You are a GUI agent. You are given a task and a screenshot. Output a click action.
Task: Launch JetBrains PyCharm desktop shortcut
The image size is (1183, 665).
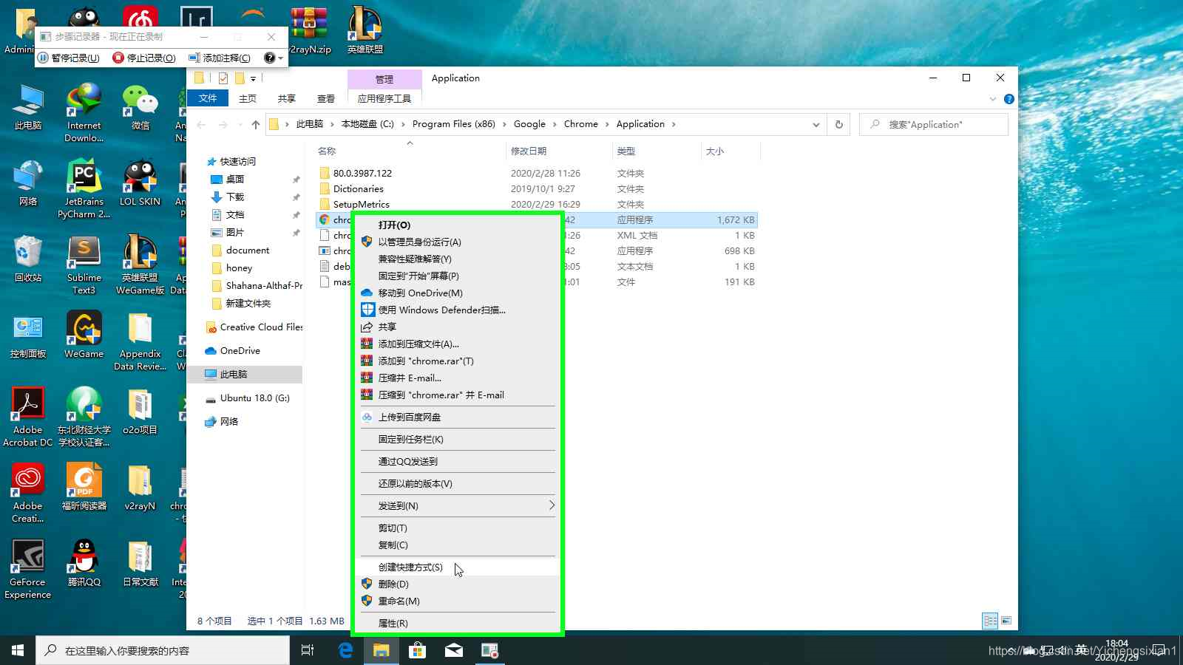[x=84, y=188]
